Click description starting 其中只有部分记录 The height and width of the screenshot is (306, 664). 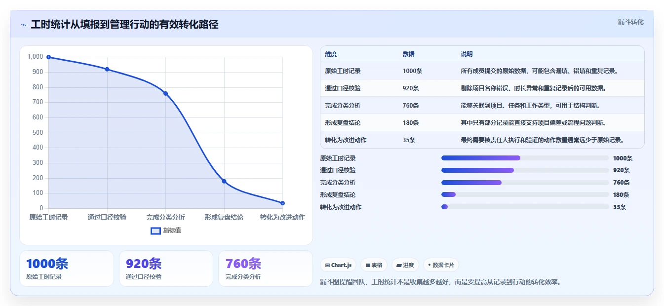pos(533,123)
